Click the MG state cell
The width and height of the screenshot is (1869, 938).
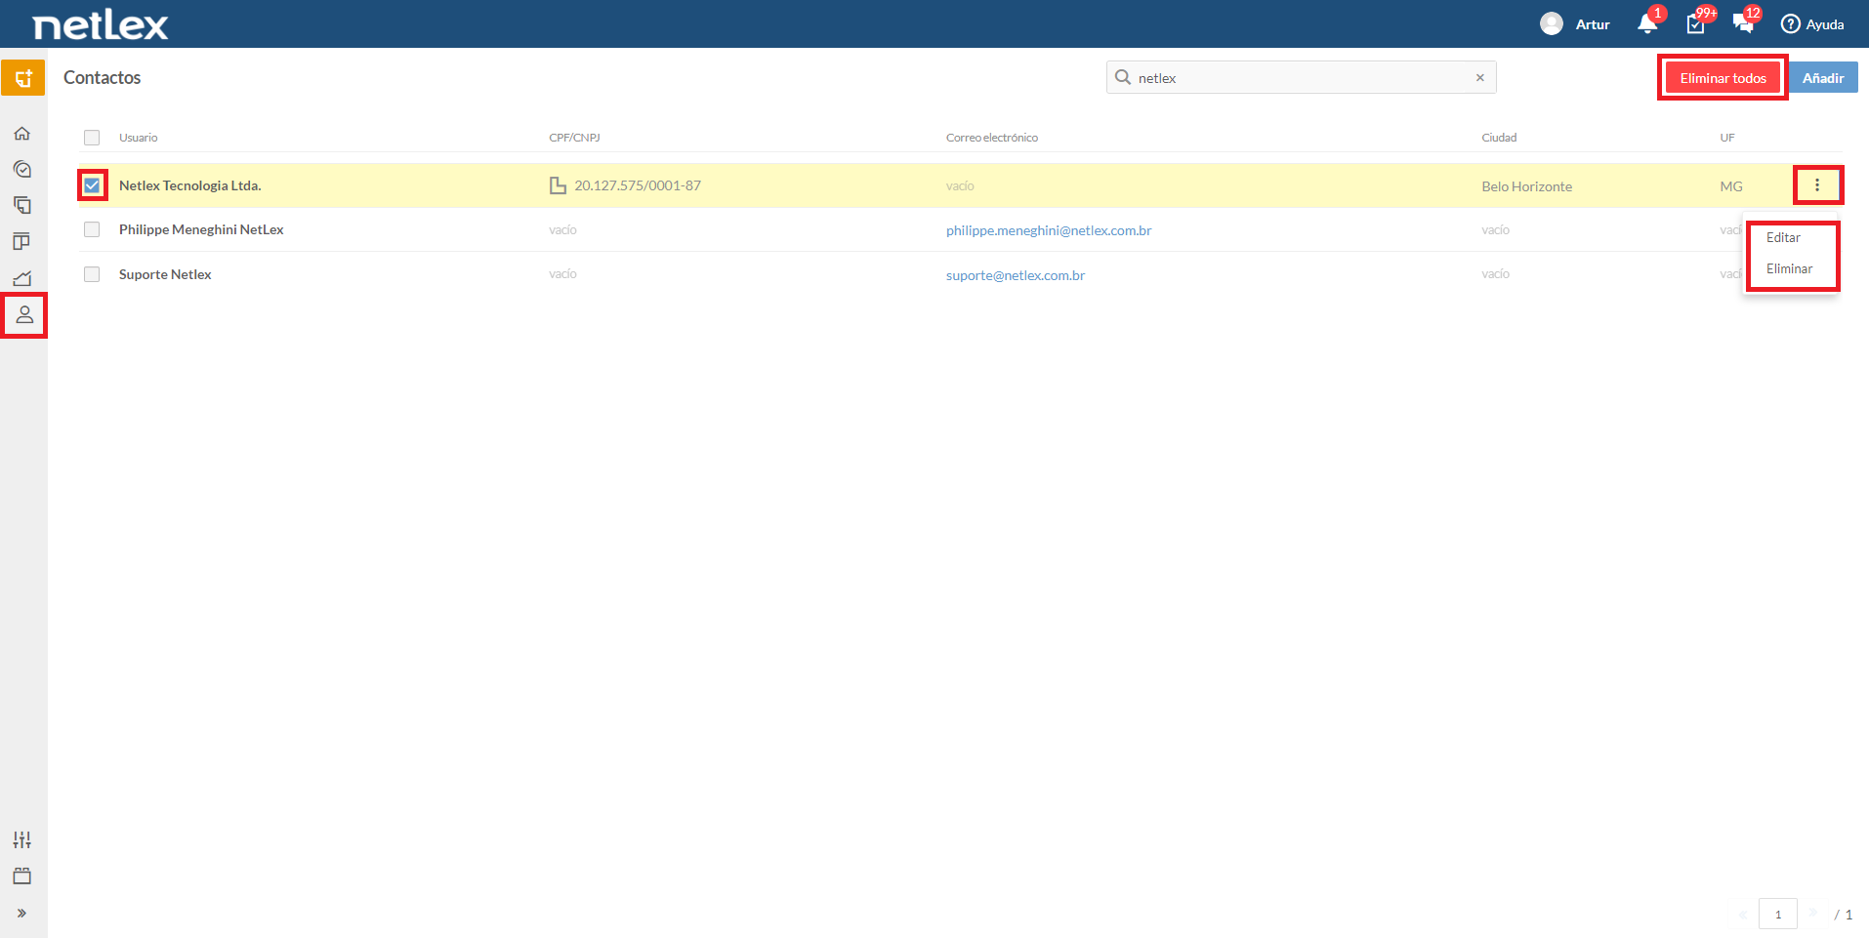(1731, 186)
